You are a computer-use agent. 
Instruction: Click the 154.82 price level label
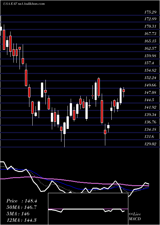click(150, 70)
